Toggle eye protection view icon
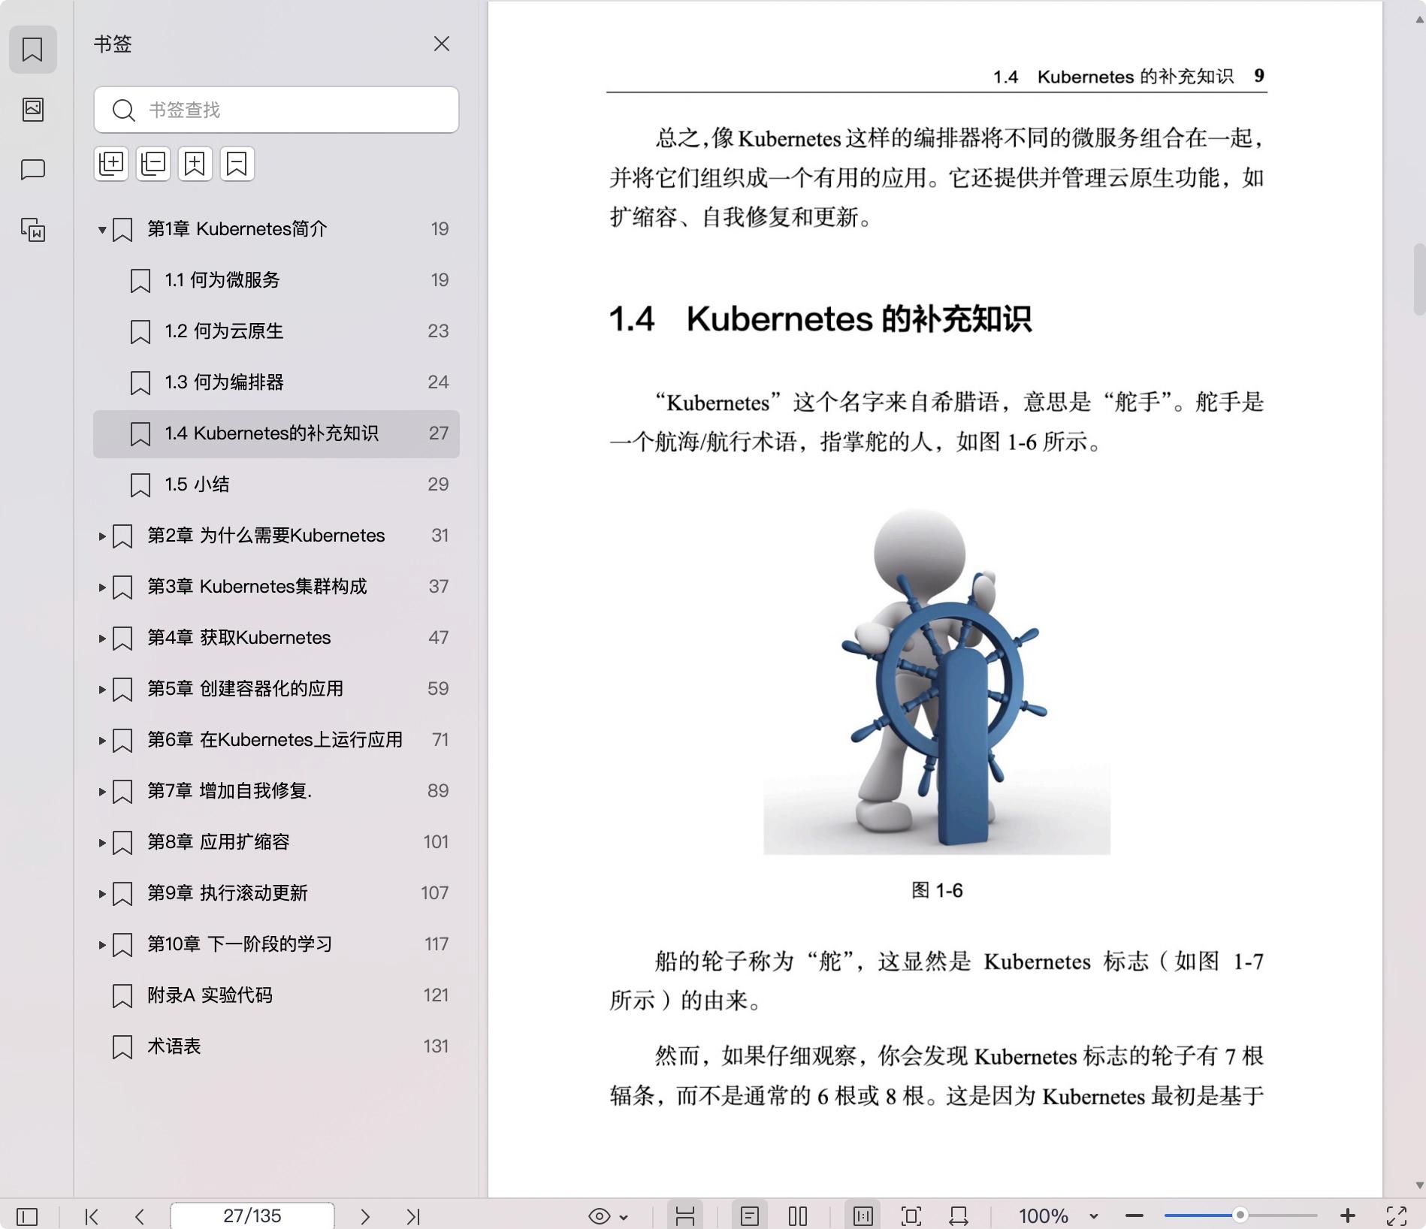1426x1229 pixels. click(600, 1216)
